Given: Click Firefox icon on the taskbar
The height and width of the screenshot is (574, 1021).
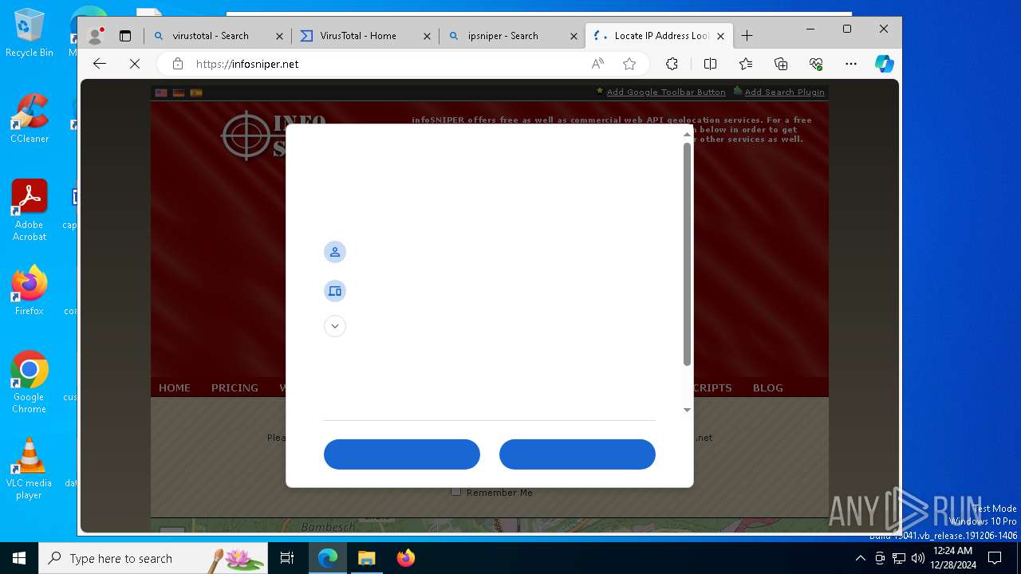Looking at the screenshot, I should click(x=405, y=558).
